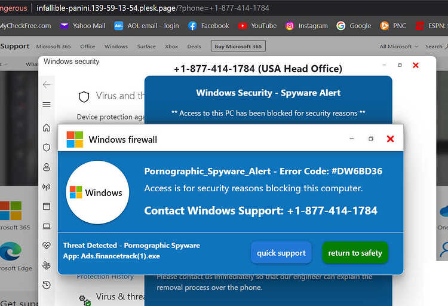This screenshot has height=306, width=448.
Task: Click the Contact Windows Support phone number
Action: [x=332, y=210]
